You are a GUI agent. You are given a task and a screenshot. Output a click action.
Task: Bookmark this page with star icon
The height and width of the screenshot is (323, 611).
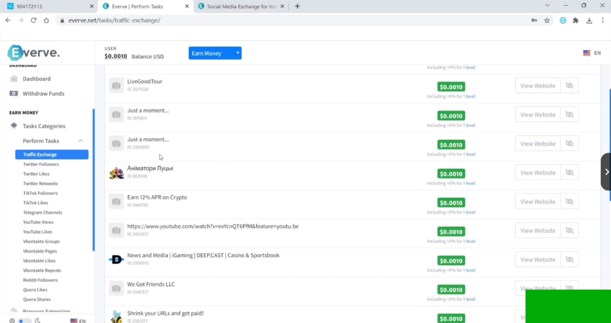click(547, 21)
